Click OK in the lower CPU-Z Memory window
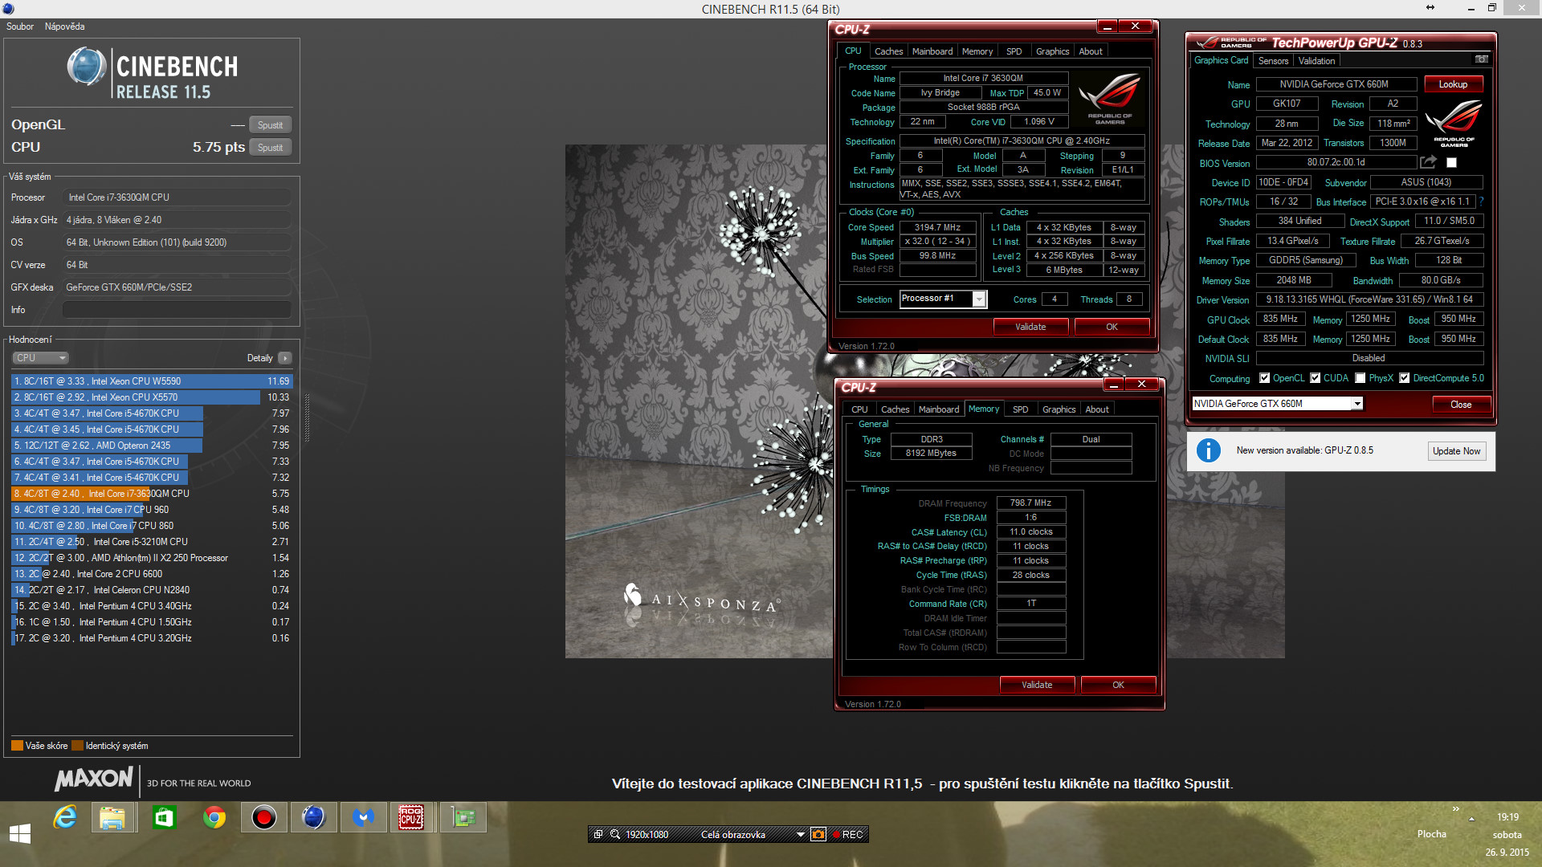This screenshot has height=867, width=1542. pyautogui.click(x=1118, y=685)
